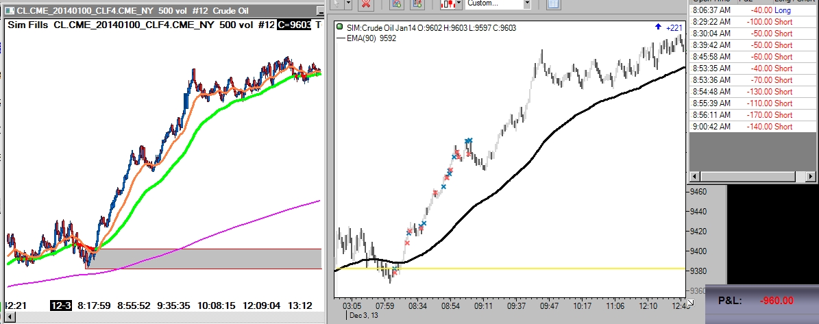819x324 pixels.
Task: Select the 8:56:11 AM trade row
Action: [752, 115]
